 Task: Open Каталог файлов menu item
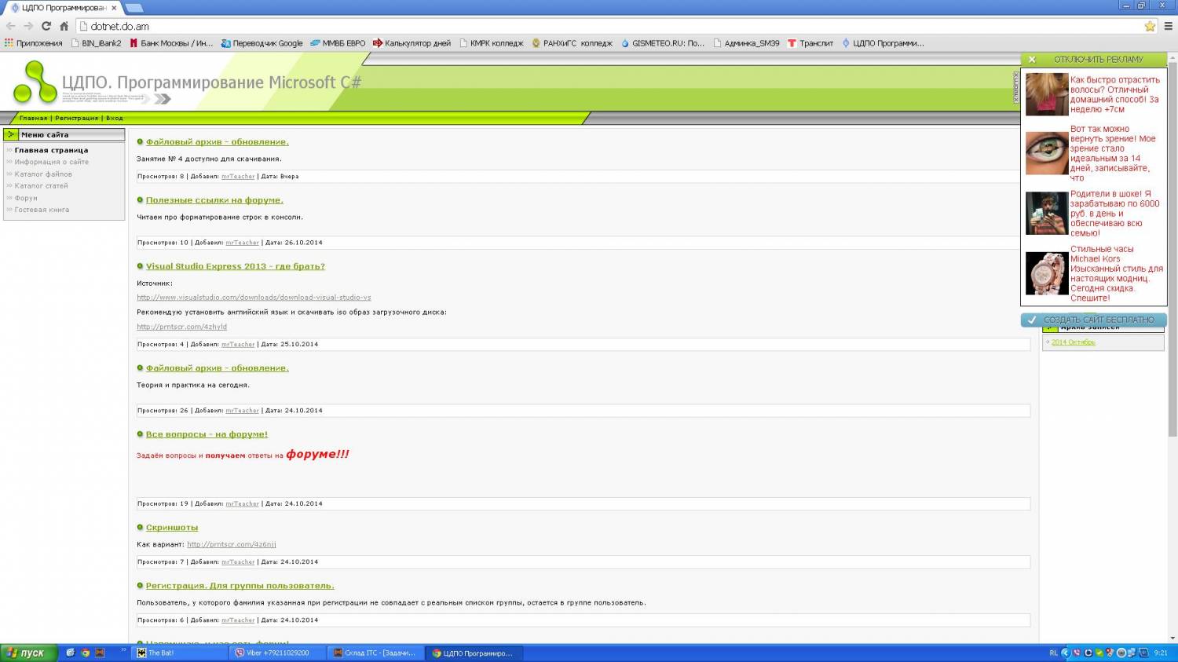pos(43,174)
